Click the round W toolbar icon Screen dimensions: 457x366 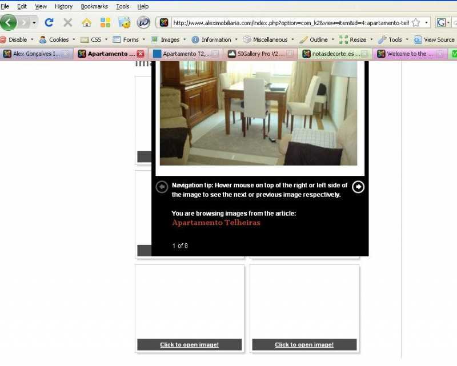coord(143,22)
